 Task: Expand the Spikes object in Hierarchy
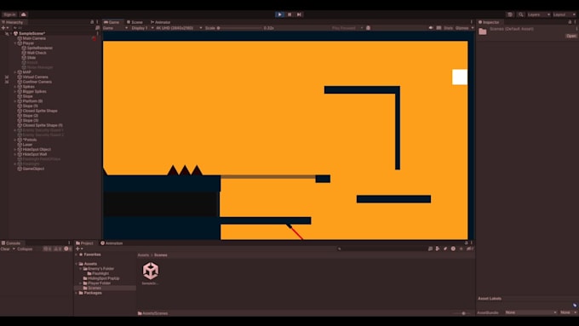pos(15,86)
